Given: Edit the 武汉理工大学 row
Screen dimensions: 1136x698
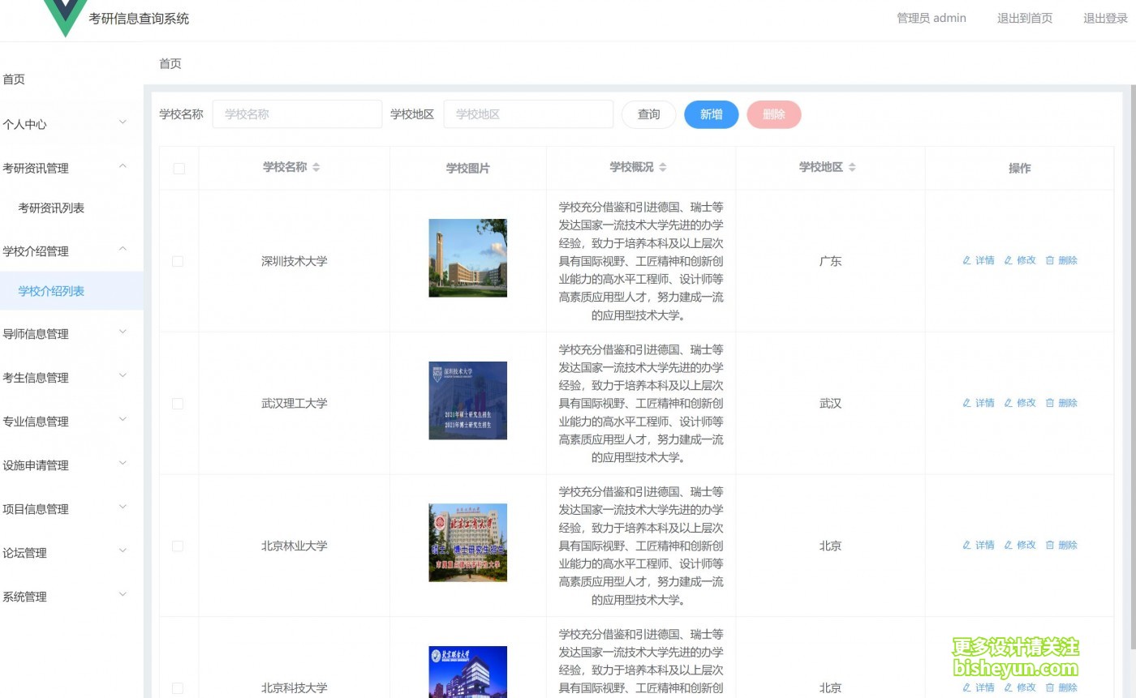Looking at the screenshot, I should (x=1020, y=403).
